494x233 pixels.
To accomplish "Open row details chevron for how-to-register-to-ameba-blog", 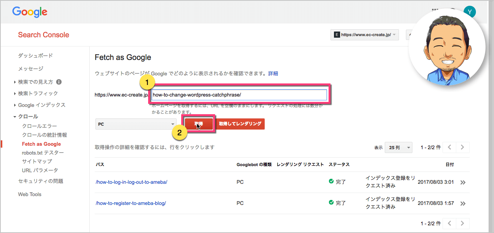I will pos(463,203).
